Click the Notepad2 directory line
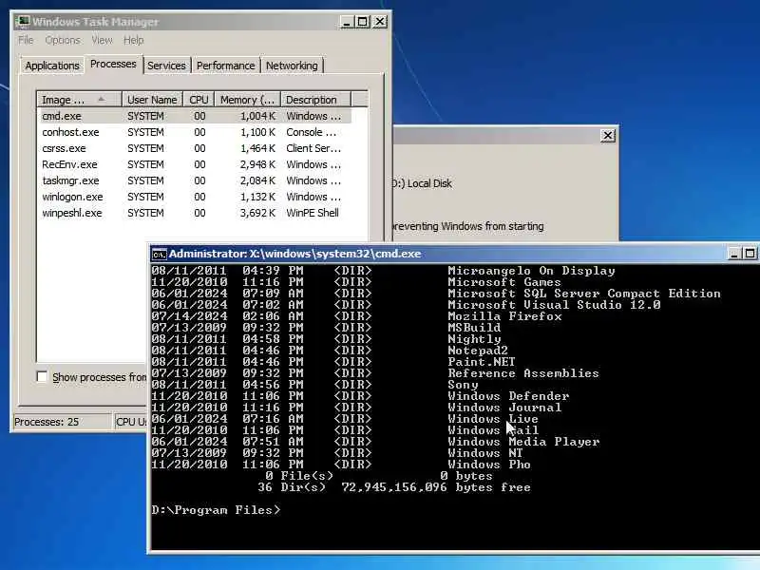760x570 pixels. click(x=330, y=351)
